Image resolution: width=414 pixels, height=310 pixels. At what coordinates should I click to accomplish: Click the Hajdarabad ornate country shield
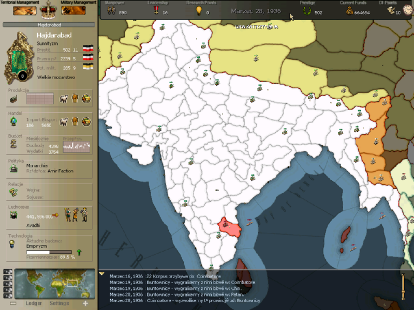[x=19, y=58]
